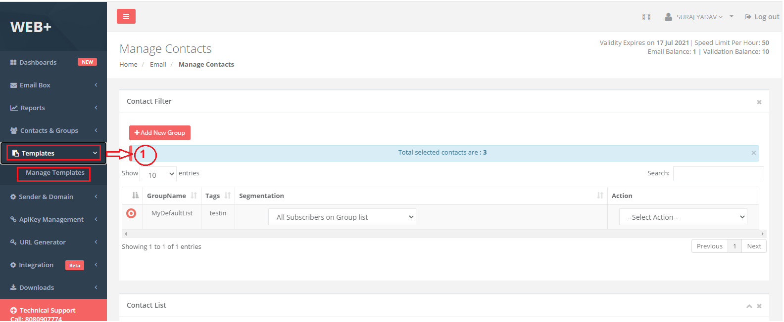Click the Add New Group button

(159, 133)
